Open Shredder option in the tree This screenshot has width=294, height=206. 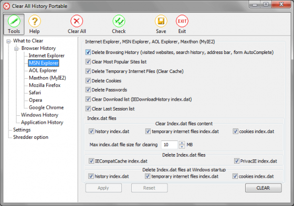click(x=30, y=137)
